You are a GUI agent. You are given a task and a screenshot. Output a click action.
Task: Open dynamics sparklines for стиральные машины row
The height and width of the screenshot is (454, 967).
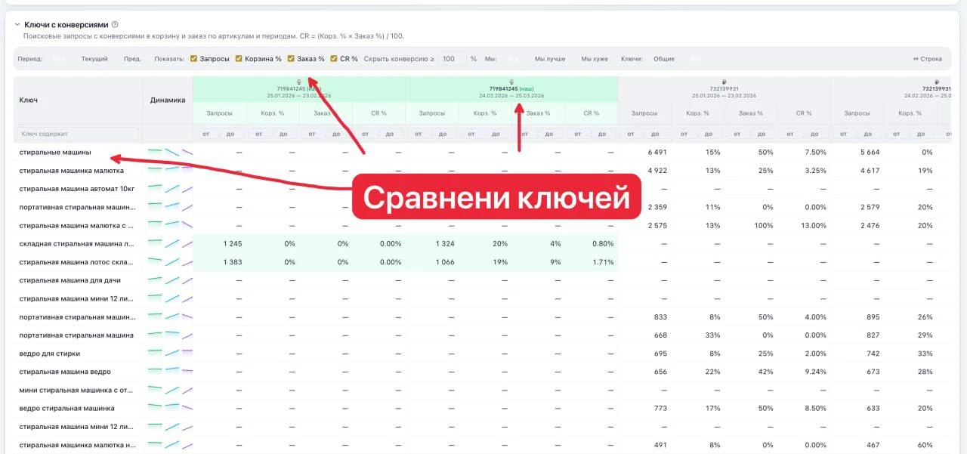pyautogui.click(x=171, y=152)
